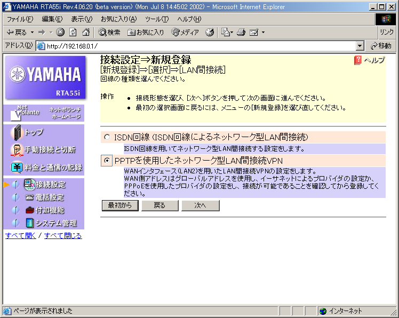This screenshot has height=318, width=399.
Task: Click the address URL input field
Action: point(197,46)
